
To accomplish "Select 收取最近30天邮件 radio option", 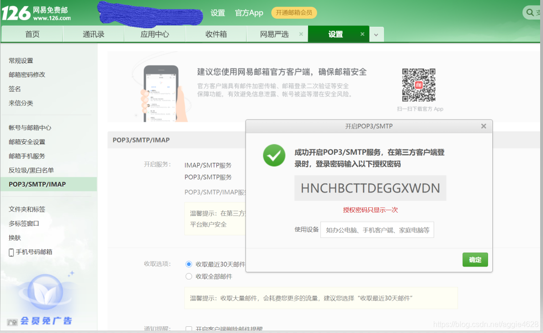I will 189,264.
